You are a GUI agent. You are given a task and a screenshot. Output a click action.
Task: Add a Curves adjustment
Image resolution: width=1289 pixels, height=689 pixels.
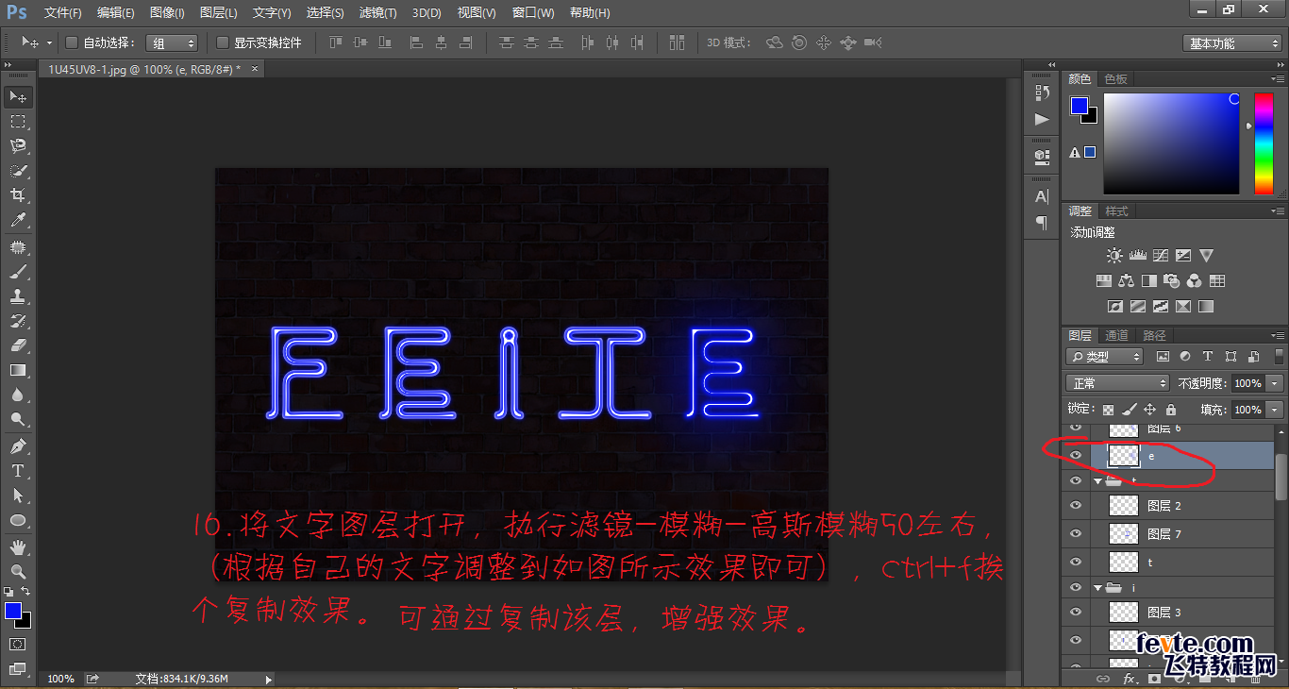(x=1161, y=256)
